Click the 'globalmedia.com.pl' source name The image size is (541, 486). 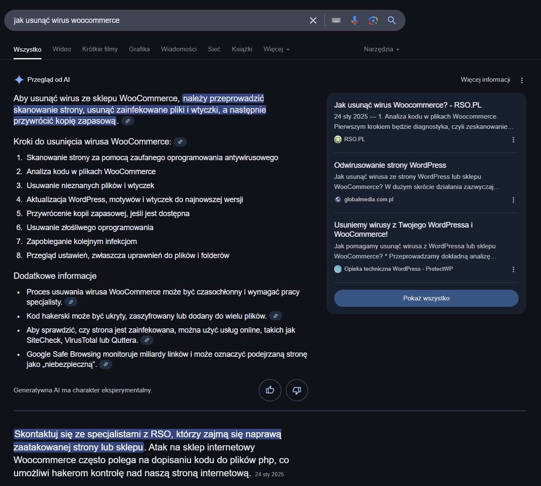369,200
